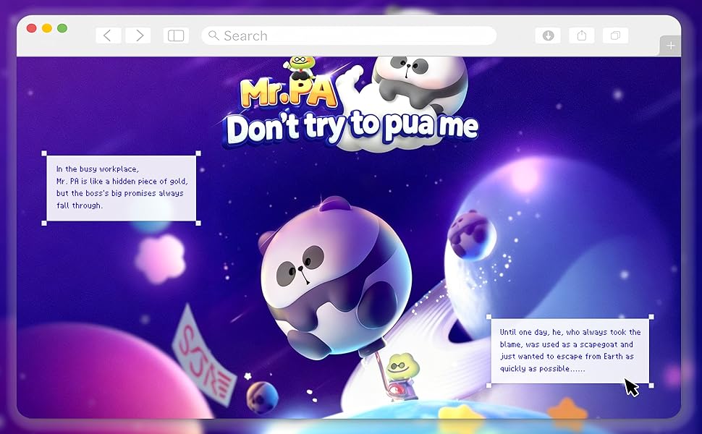Show all tabs with overlapping squares icon
This screenshot has height=434, width=702.
pos(616,35)
